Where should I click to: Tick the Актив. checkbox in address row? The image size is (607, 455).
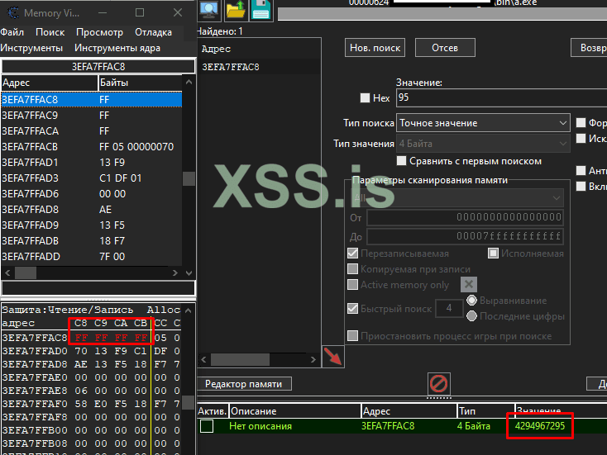(x=207, y=426)
